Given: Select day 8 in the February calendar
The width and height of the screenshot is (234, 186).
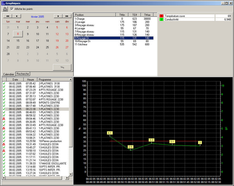Looking at the screenshot, I should 18,34.
